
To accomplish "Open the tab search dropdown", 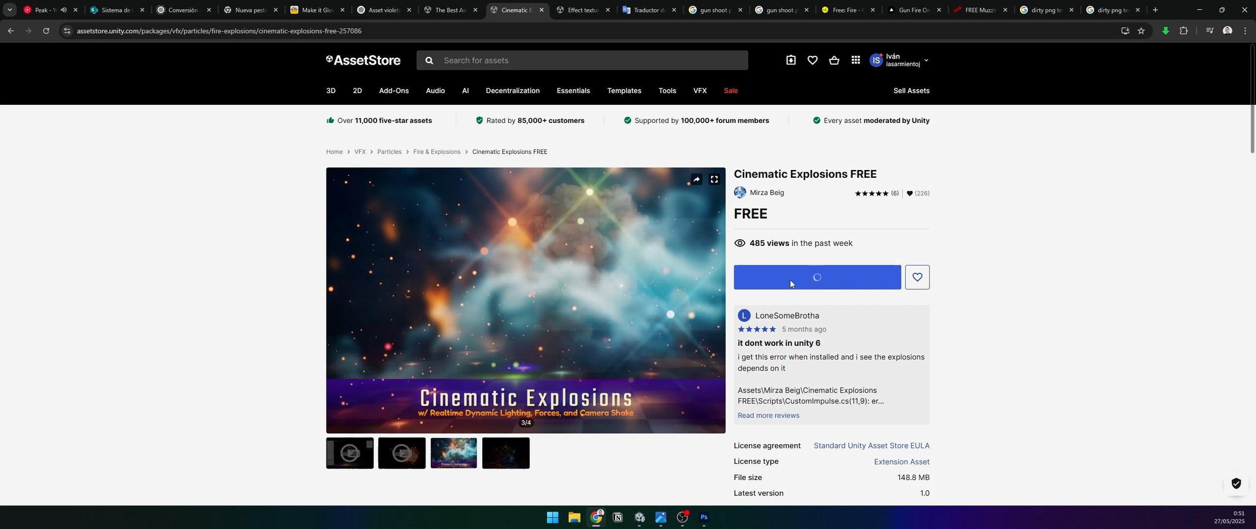I will pyautogui.click(x=9, y=10).
